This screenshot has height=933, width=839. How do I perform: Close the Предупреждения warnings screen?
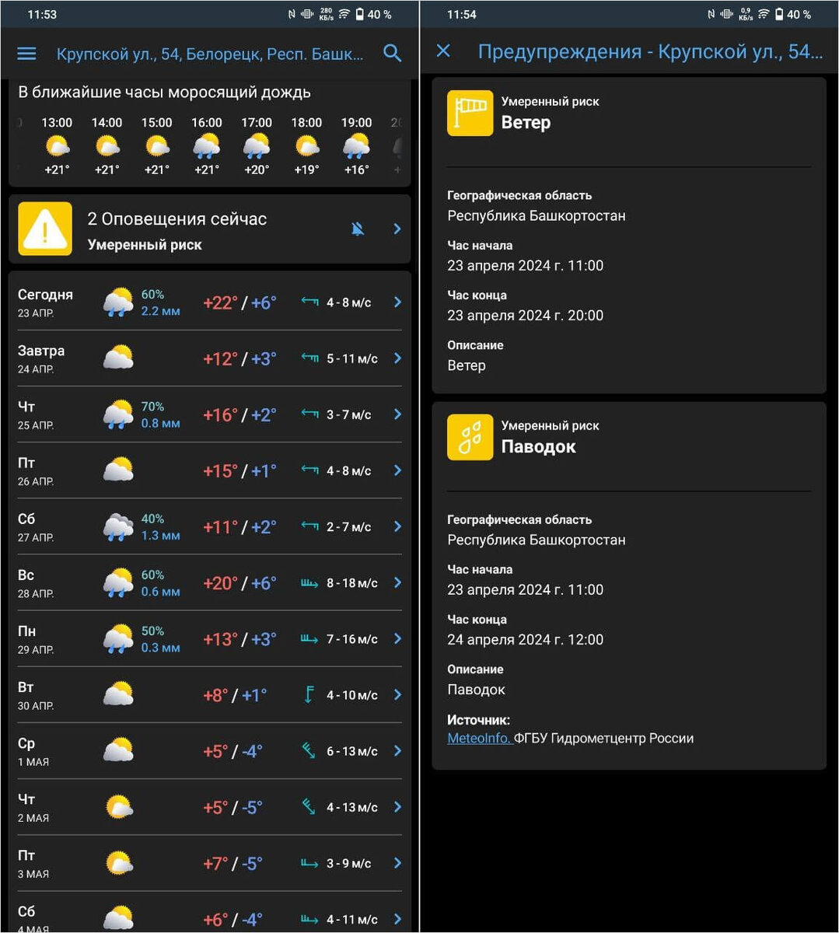[x=443, y=51]
